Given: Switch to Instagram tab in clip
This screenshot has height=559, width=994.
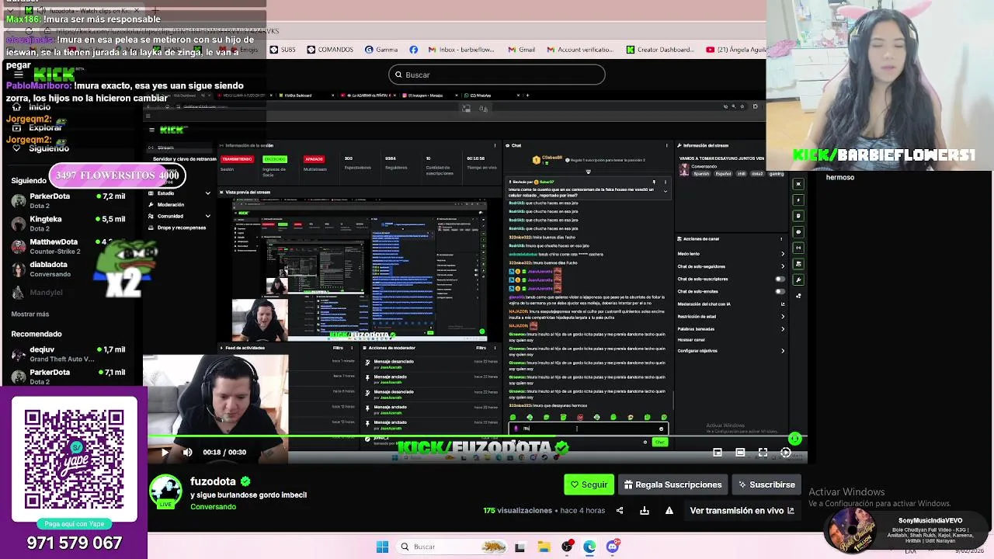Looking at the screenshot, I should 430,95.
